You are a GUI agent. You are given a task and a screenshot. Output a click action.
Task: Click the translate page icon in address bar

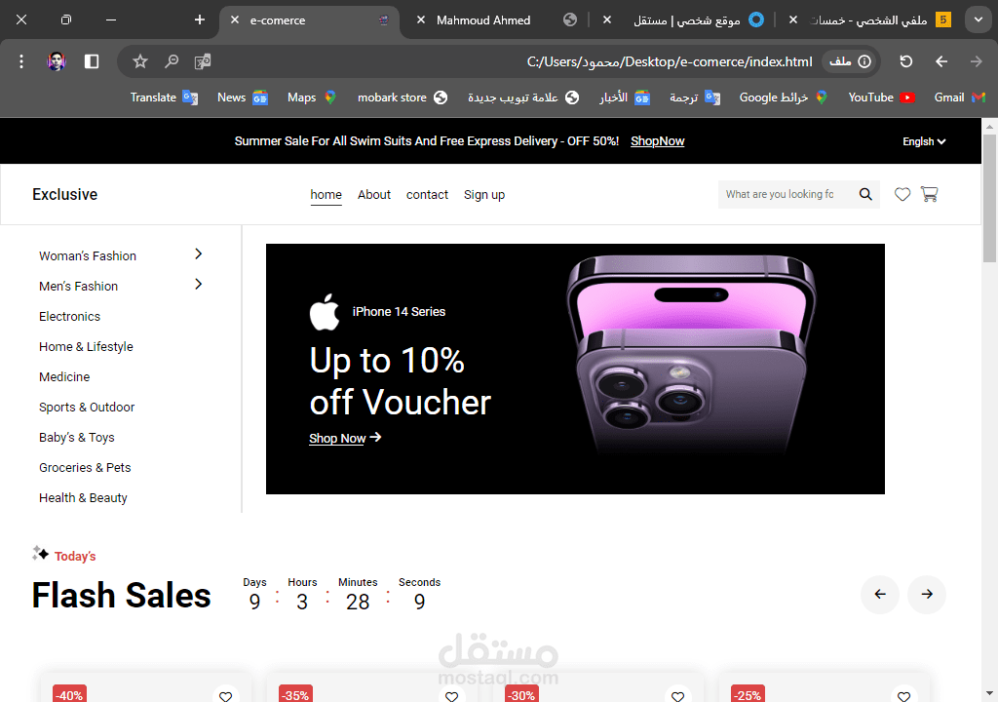[x=203, y=61]
